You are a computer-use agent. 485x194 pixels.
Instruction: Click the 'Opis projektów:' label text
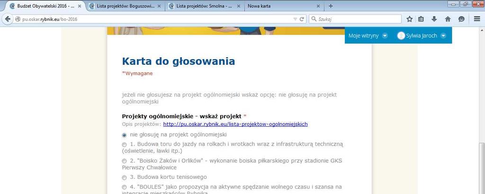point(142,124)
